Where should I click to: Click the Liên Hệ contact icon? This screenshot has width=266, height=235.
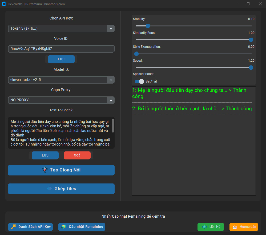(204, 227)
